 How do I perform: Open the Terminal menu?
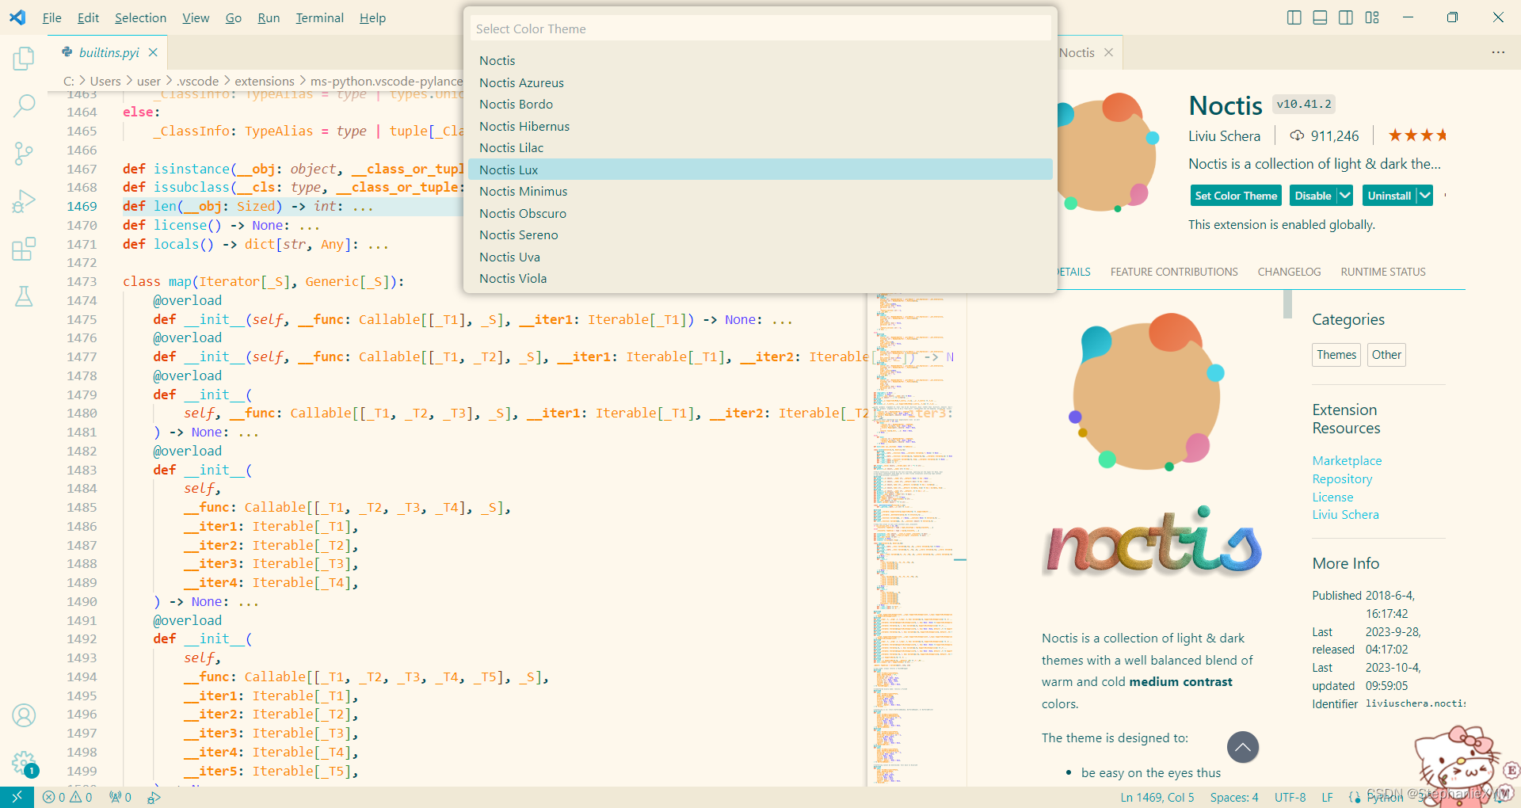pos(319,17)
